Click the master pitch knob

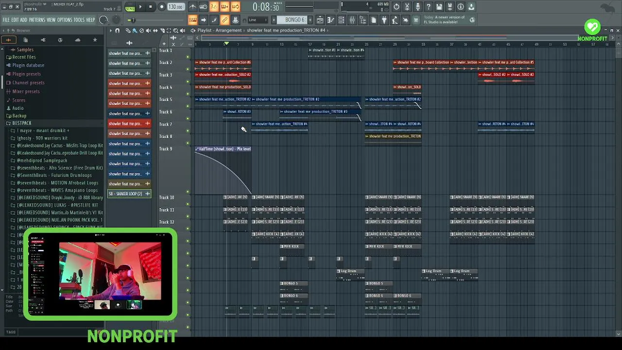coord(116,20)
